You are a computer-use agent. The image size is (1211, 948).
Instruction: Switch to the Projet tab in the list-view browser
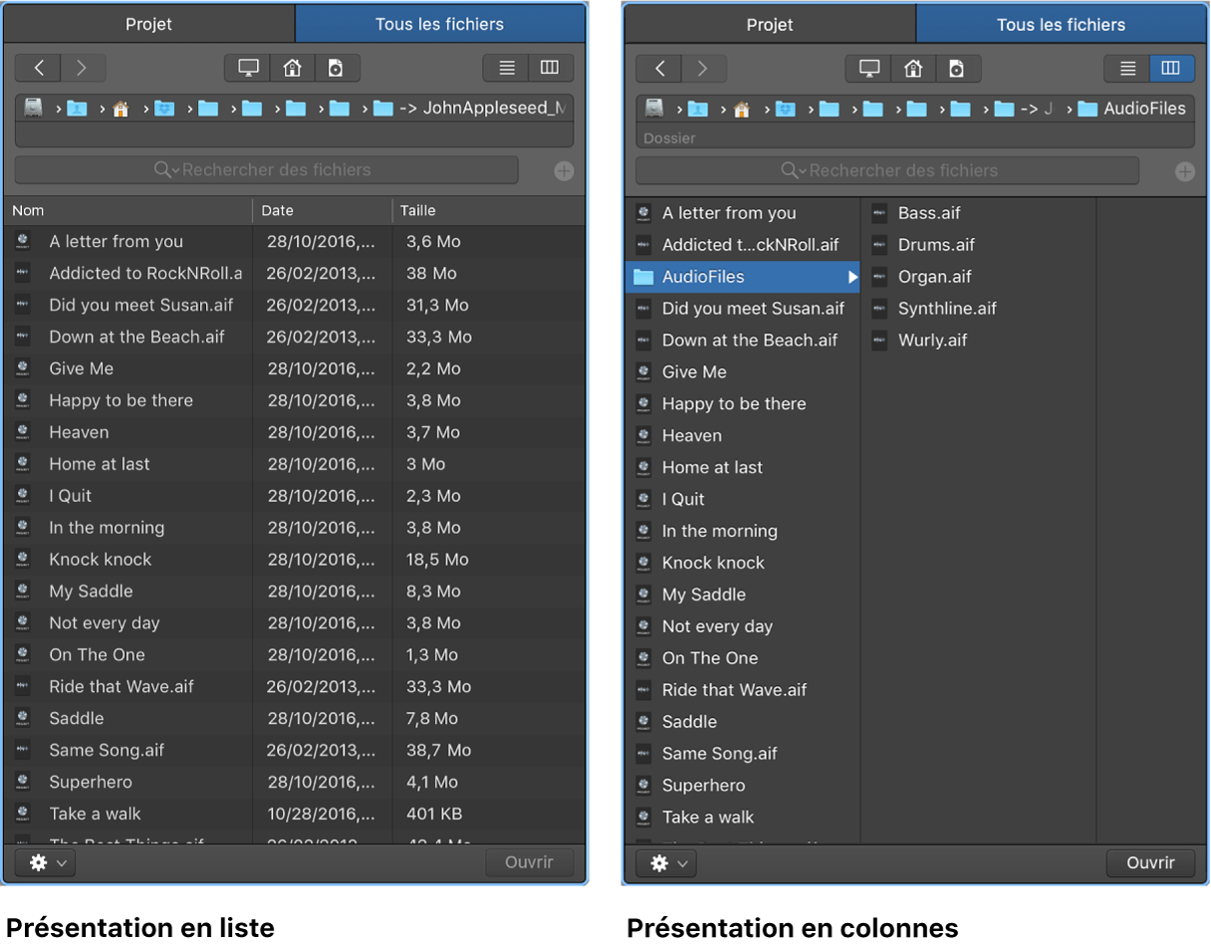[149, 24]
